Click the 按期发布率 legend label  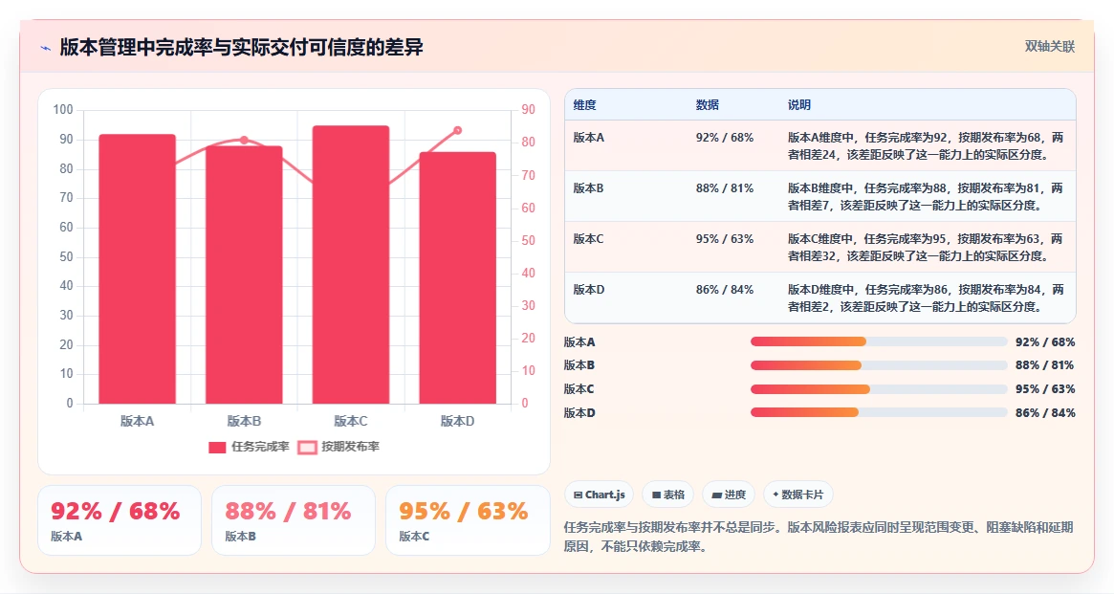(x=350, y=446)
